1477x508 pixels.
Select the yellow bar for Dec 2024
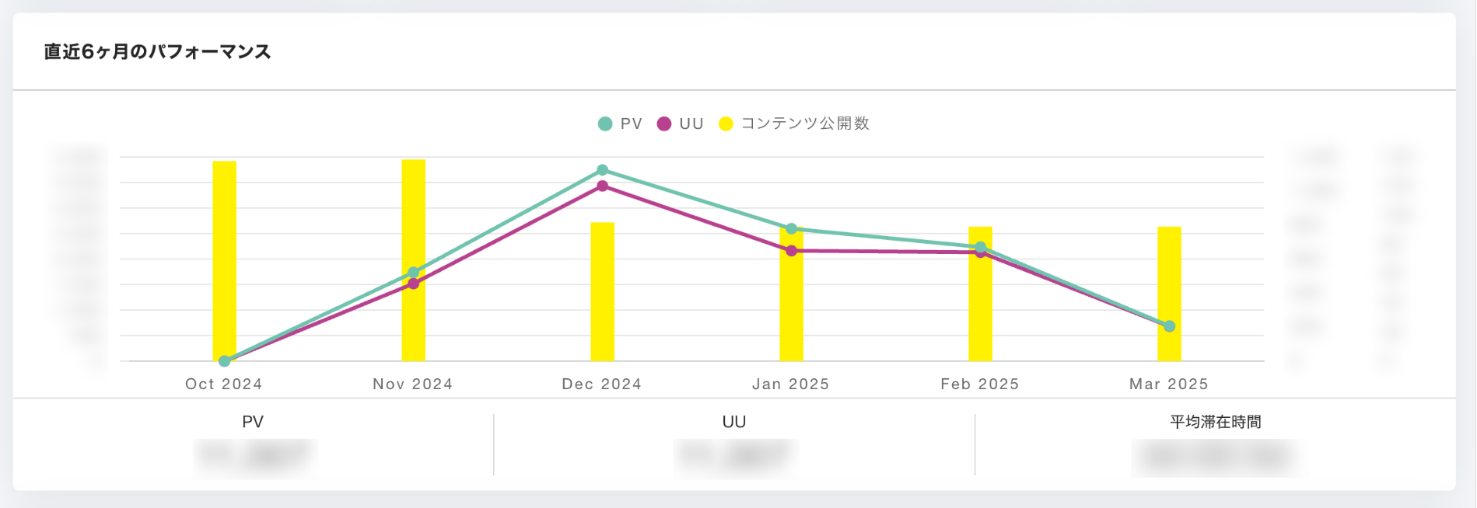coord(603,295)
